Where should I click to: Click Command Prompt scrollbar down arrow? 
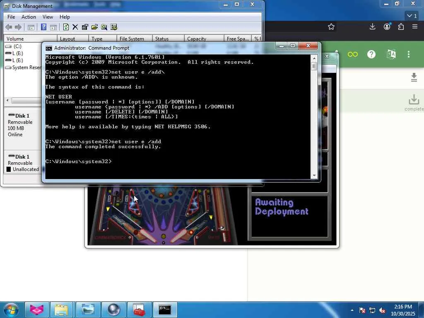click(x=314, y=176)
